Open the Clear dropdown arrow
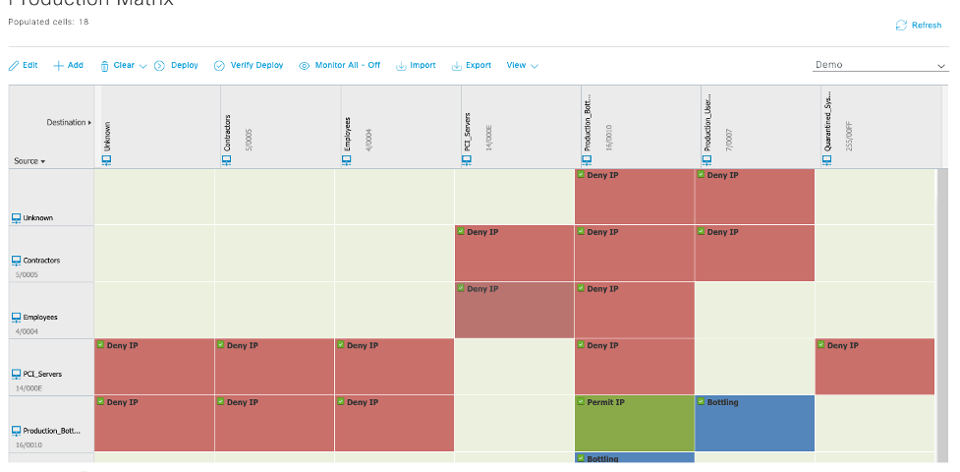 coord(143,66)
